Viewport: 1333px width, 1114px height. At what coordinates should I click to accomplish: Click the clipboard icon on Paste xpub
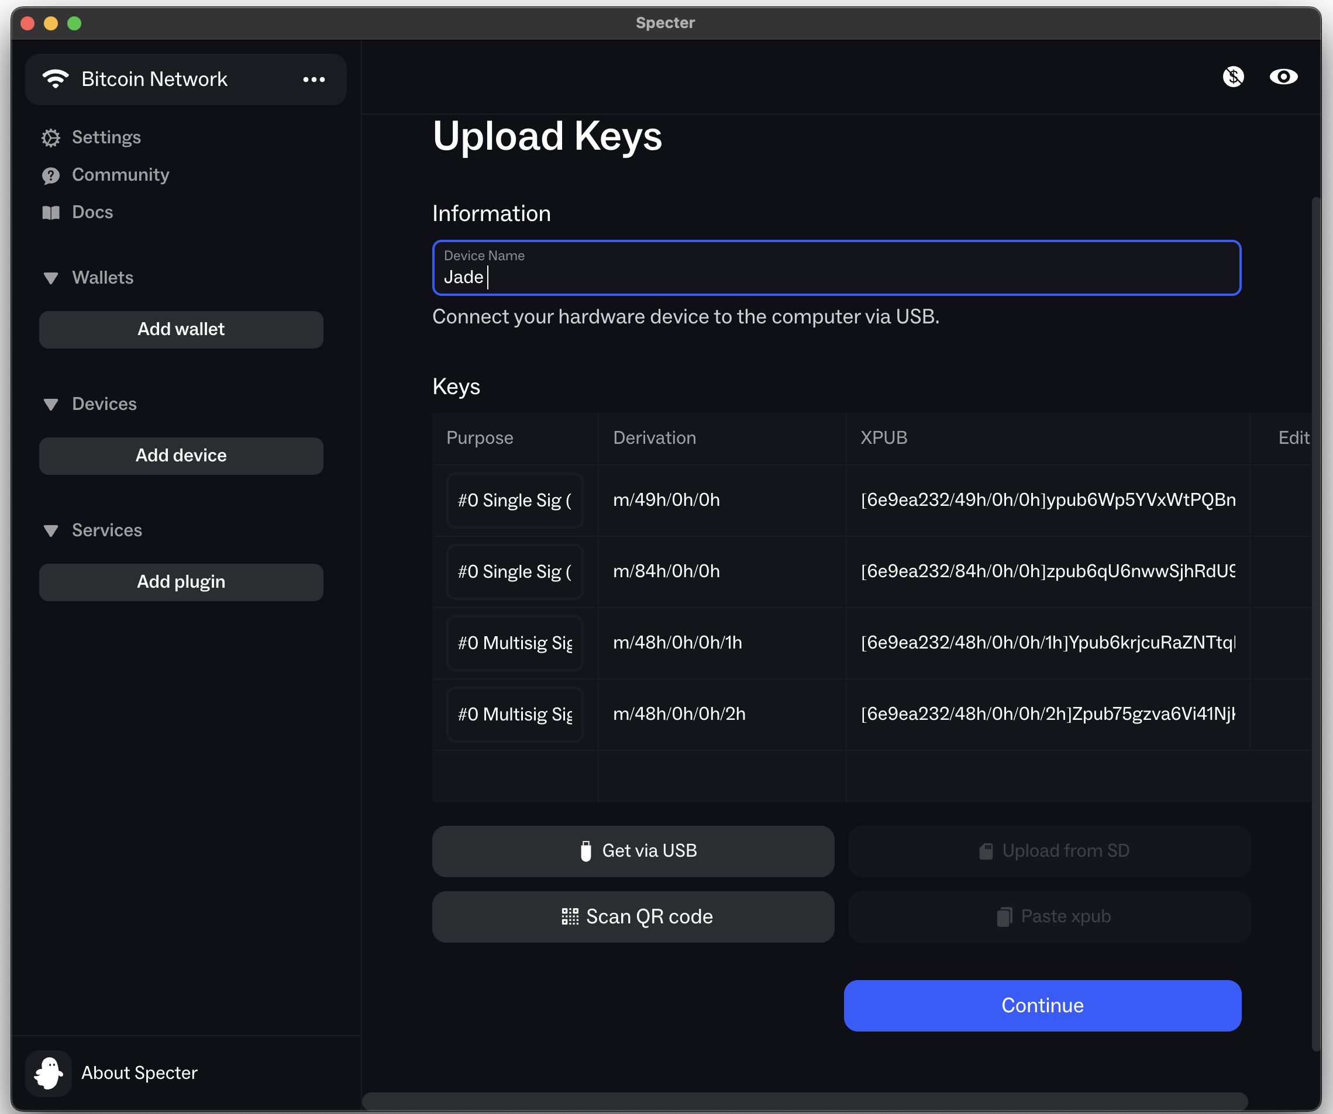1004,916
